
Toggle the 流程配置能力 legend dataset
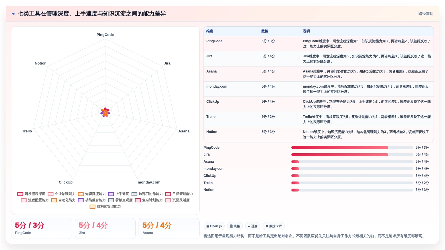click(x=35, y=200)
